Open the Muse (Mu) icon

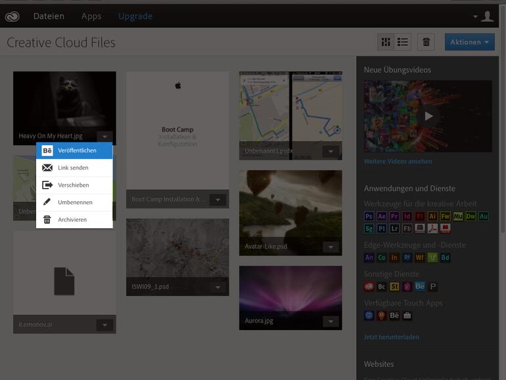(x=458, y=216)
